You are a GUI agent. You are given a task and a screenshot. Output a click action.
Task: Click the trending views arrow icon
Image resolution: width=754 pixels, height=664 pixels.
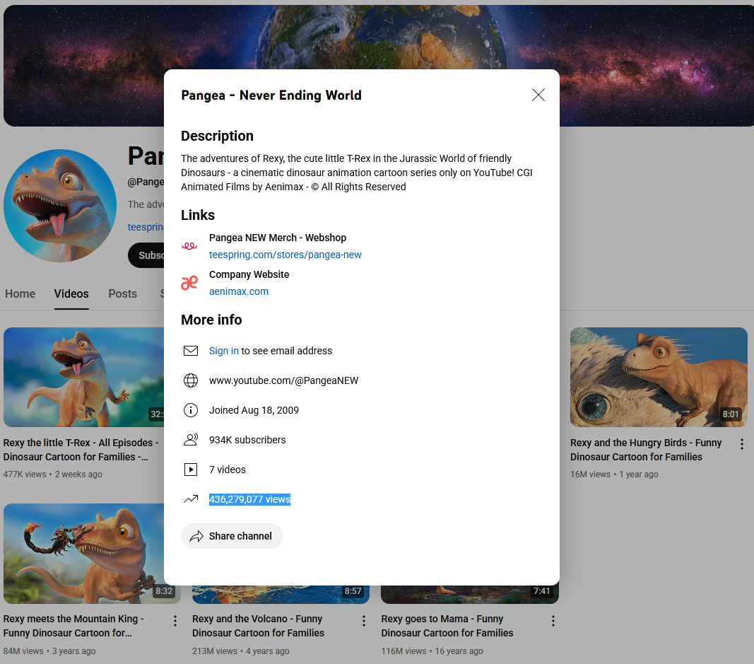pos(191,499)
